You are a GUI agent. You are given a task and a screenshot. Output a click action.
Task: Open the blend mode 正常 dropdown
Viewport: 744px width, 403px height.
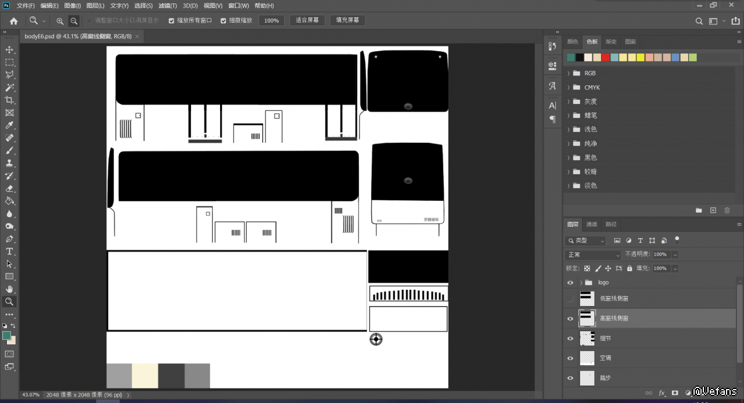coord(593,255)
